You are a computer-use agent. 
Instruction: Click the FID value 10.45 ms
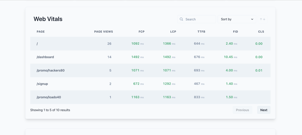[231, 57]
